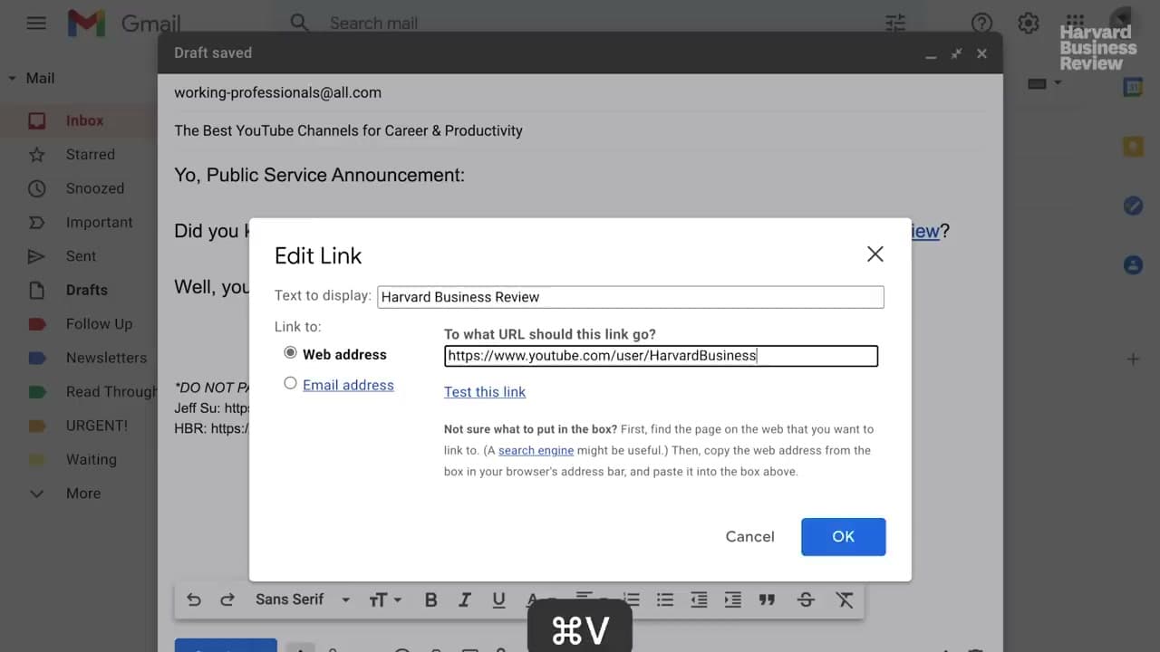Open the search engine link

pyautogui.click(x=536, y=450)
